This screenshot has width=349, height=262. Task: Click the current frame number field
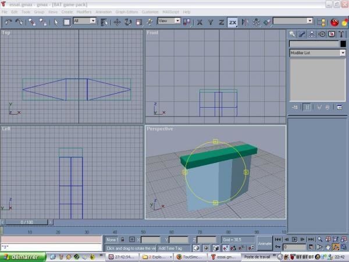pyautogui.click(x=294, y=247)
